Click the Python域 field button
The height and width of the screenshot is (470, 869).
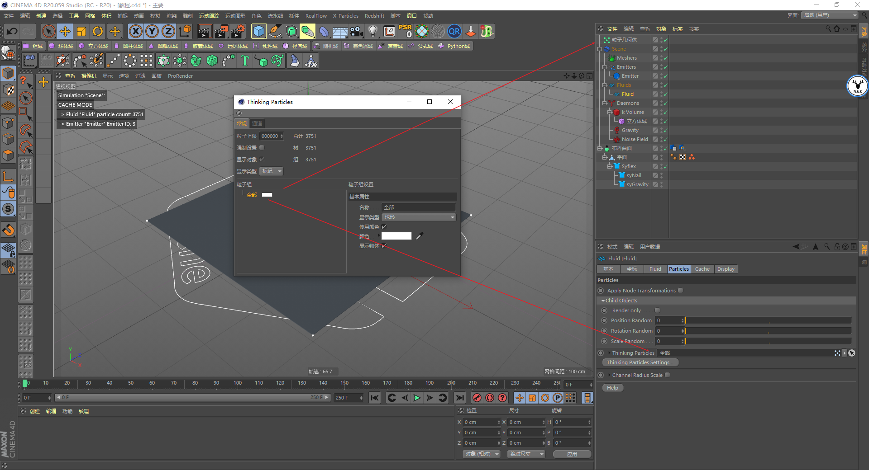point(455,46)
